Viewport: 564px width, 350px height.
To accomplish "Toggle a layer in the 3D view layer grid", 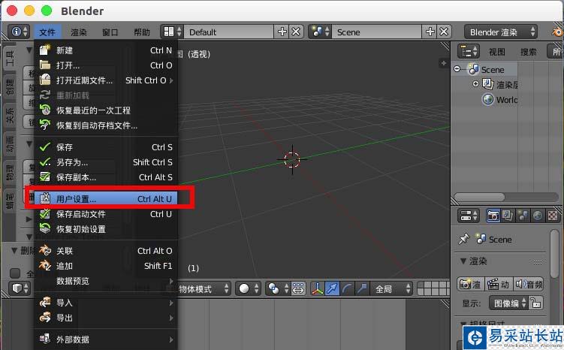I will (x=433, y=288).
